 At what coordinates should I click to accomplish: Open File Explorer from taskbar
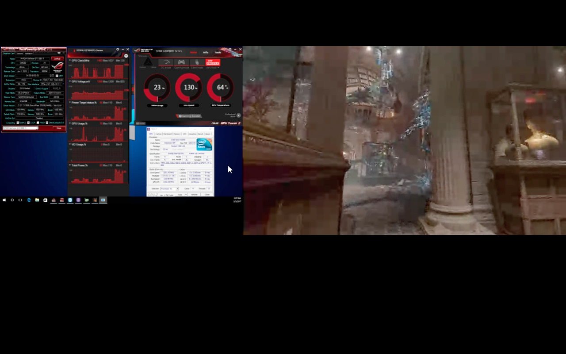pyautogui.click(x=37, y=200)
